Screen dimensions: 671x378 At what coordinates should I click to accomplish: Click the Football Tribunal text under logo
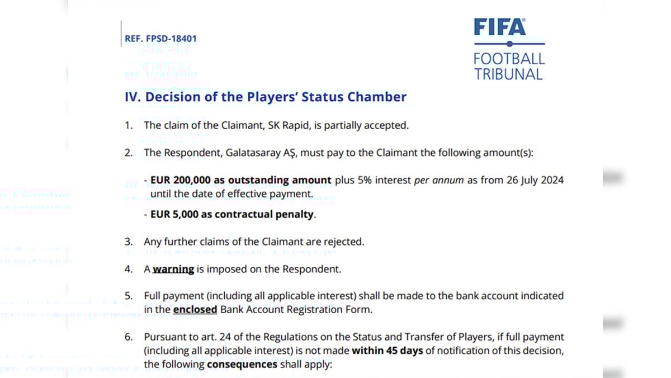(x=509, y=66)
